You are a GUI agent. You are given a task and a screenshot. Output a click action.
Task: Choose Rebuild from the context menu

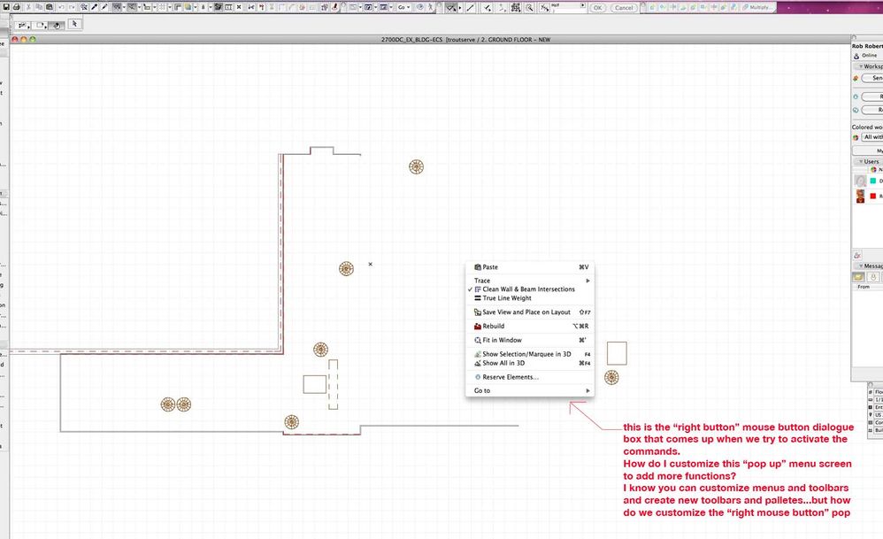pyautogui.click(x=529, y=326)
